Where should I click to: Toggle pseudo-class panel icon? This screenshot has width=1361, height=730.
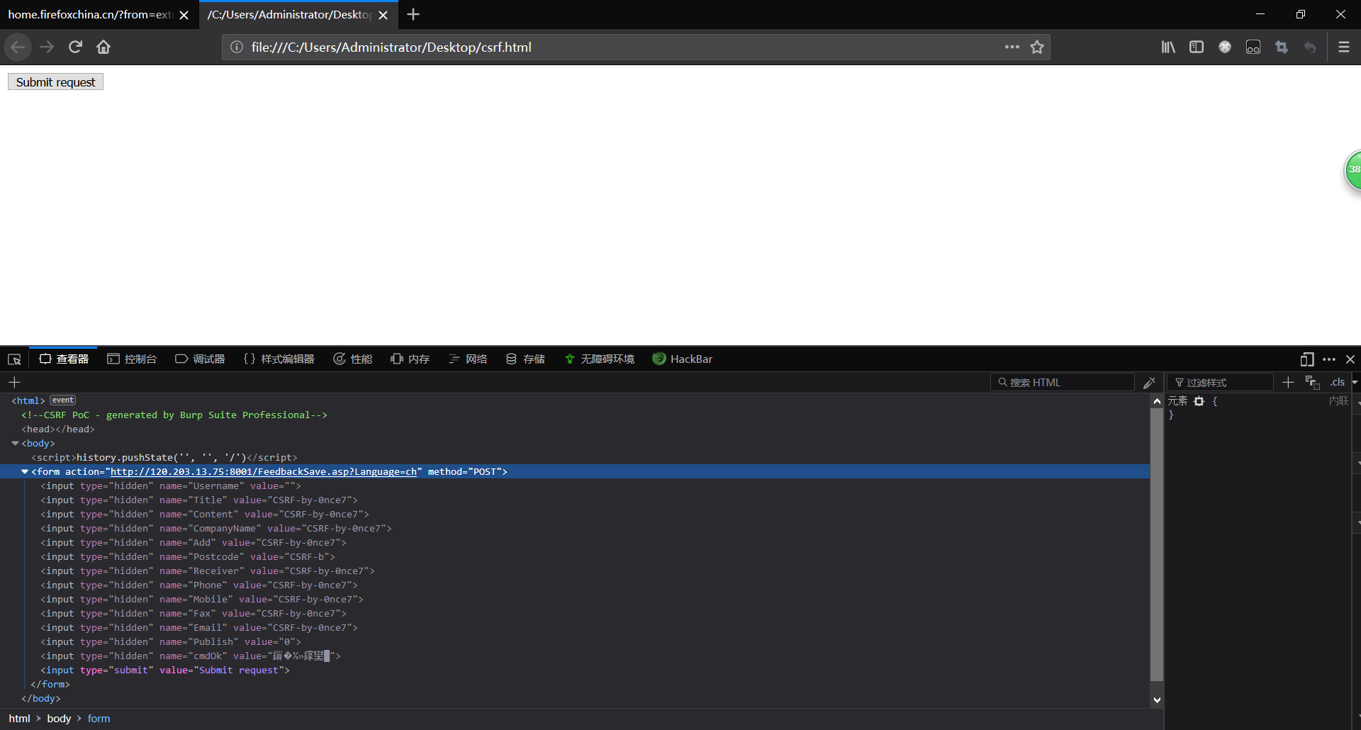(x=1312, y=383)
